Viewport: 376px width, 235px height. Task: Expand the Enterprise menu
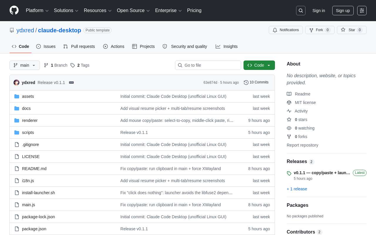click(x=169, y=11)
